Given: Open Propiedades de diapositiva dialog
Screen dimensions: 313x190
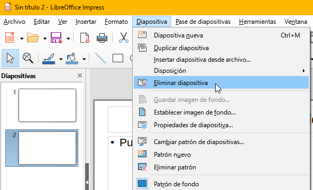Looking at the screenshot, I should 221,125.
